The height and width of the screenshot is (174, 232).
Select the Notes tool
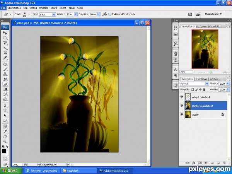(5, 126)
